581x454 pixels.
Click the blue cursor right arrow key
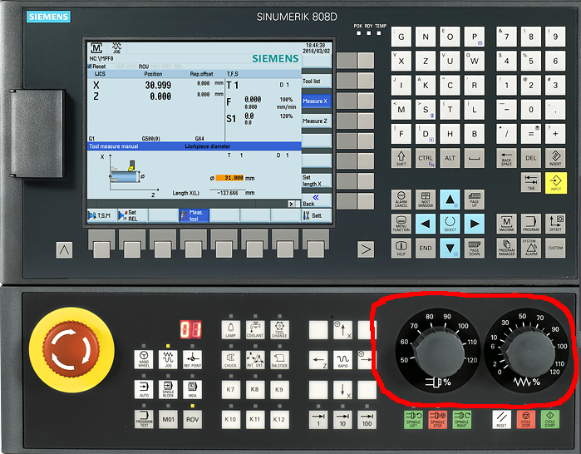[x=475, y=224]
